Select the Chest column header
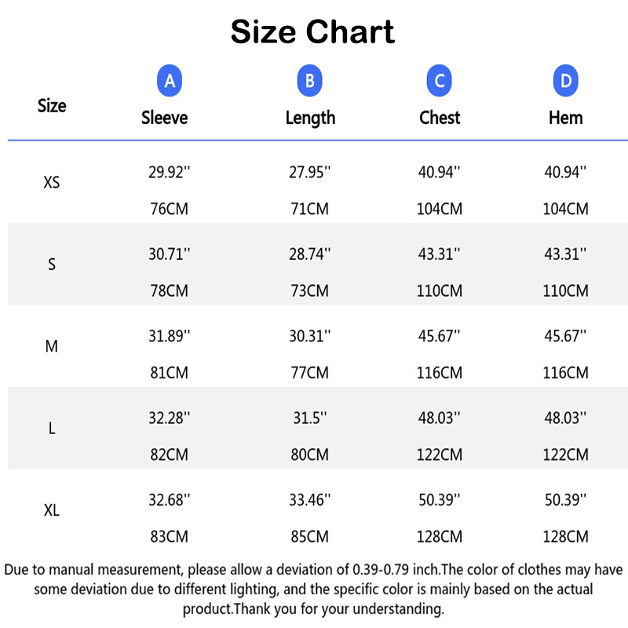The height and width of the screenshot is (628, 628). pos(440,118)
